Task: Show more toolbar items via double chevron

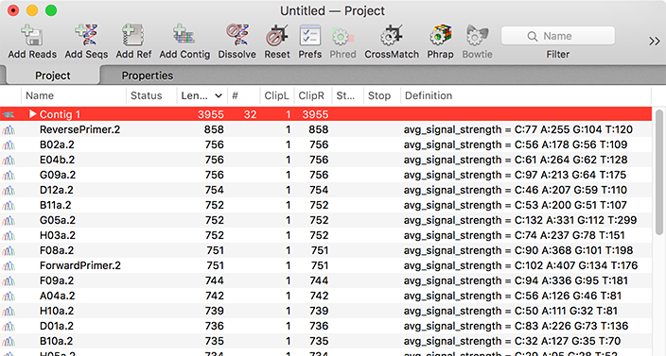Action: 654,42
